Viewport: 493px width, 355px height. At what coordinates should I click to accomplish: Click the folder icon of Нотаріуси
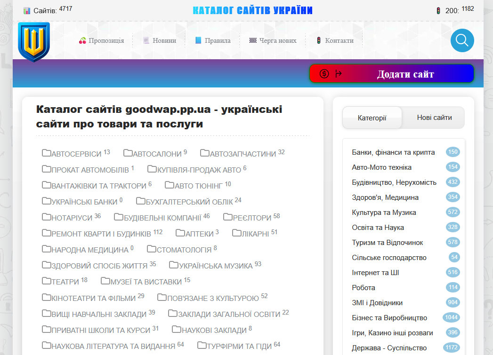click(x=46, y=217)
